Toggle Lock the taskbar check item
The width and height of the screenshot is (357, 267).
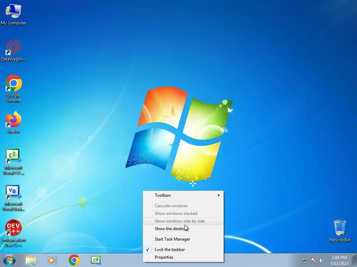coord(183,250)
